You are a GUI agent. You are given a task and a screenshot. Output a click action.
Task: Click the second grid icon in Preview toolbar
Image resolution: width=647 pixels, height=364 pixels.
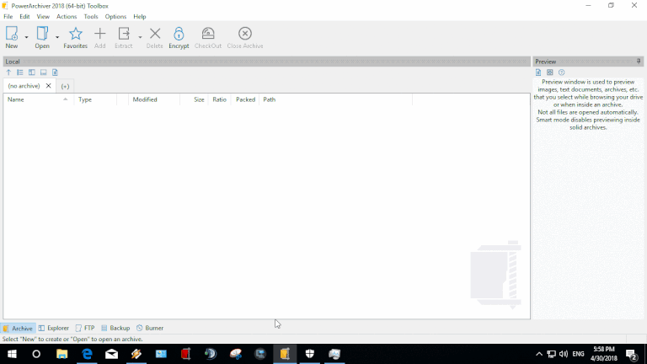coord(549,72)
